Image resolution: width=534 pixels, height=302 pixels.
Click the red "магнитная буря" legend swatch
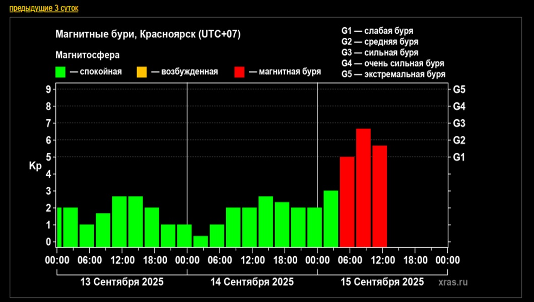click(240, 72)
